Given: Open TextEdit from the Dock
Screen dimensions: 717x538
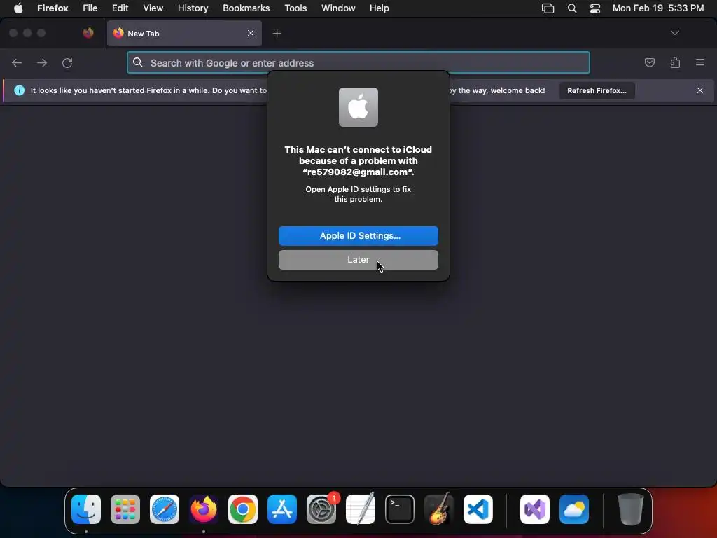Looking at the screenshot, I should coord(361,509).
